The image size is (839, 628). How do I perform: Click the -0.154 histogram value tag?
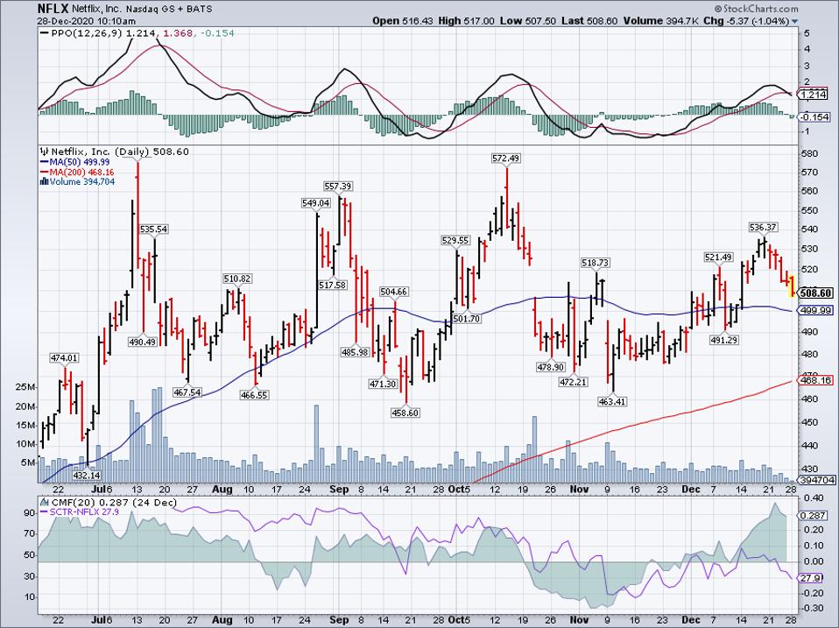814,116
